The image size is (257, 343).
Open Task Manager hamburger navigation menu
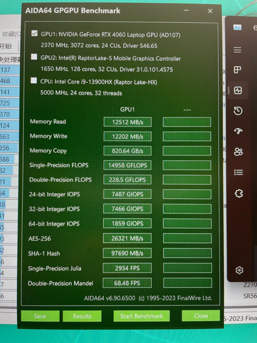click(x=238, y=50)
